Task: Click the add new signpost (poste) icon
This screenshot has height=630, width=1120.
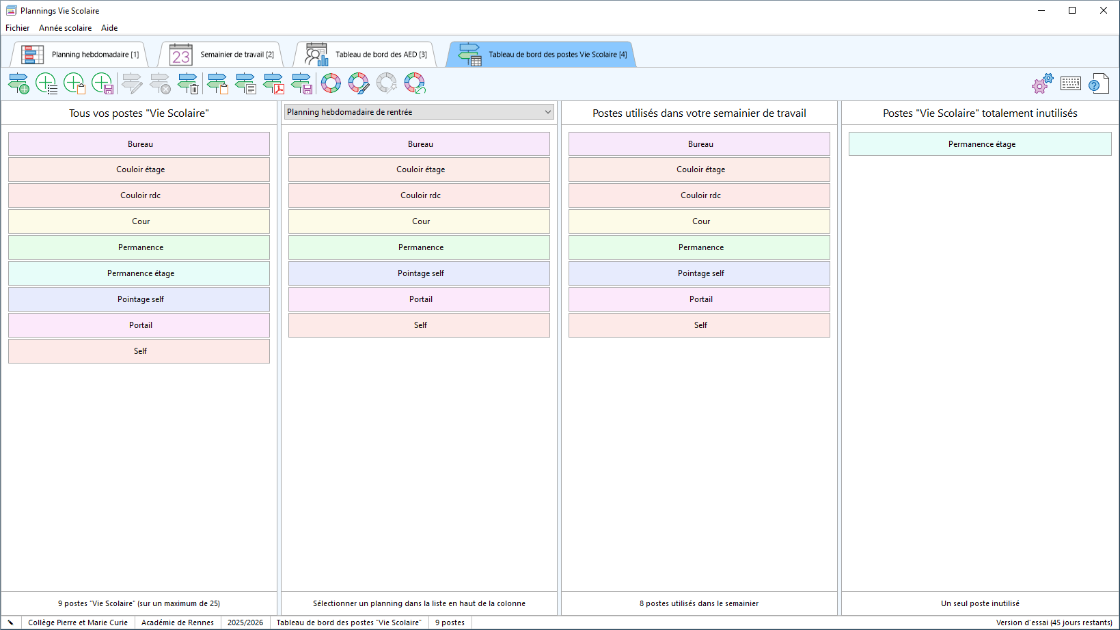Action: pyautogui.click(x=18, y=83)
